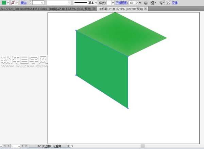
Task: Expand the stroke weight dropdown
Action: coord(42,2)
